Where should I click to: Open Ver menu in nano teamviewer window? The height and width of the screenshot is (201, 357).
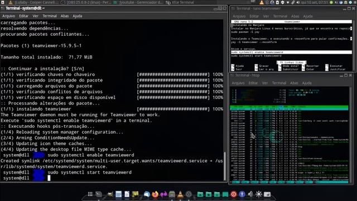[266, 16]
